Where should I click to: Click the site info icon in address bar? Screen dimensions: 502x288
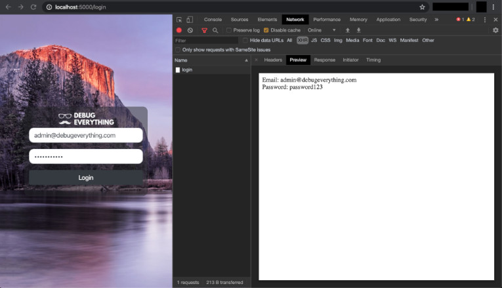coord(49,7)
